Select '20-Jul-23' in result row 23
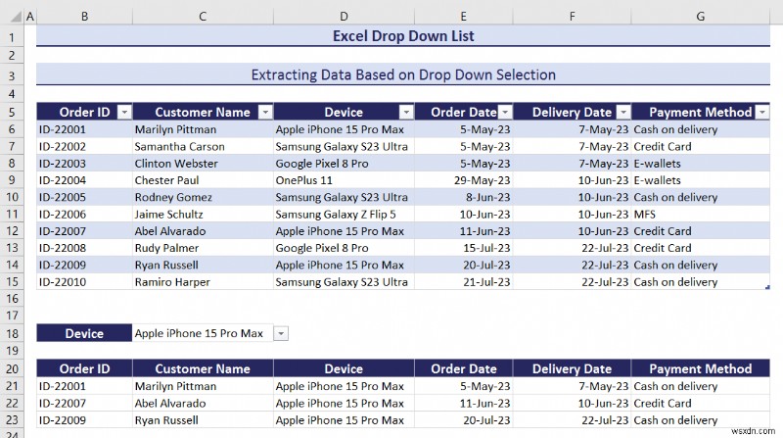The height and width of the screenshot is (438, 783). tap(463, 420)
